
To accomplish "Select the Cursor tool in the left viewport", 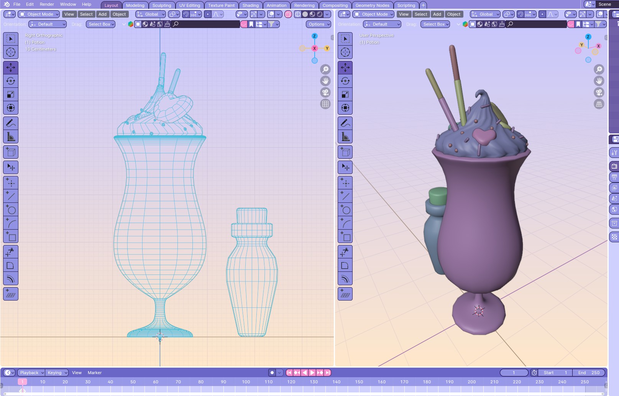I will [11, 52].
